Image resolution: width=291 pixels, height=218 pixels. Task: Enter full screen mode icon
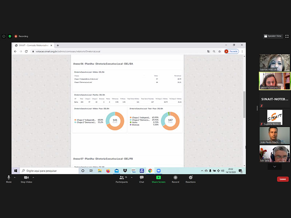click(x=287, y=36)
